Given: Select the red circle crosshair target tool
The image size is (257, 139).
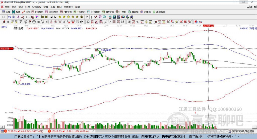Looking at the screenshot, I should [51, 22].
